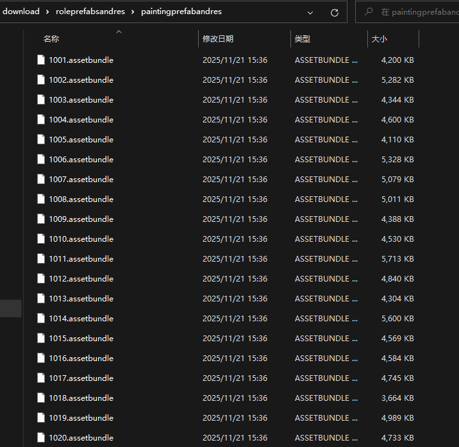This screenshot has width=459, height=447.
Task: Click the 4,200 KB size value
Action: tap(397, 60)
